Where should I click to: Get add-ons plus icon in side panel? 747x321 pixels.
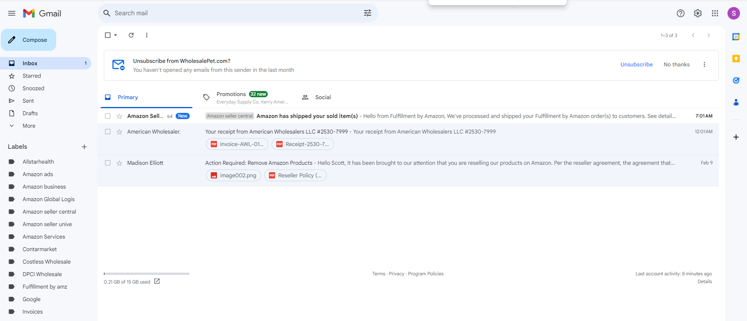coord(736,137)
